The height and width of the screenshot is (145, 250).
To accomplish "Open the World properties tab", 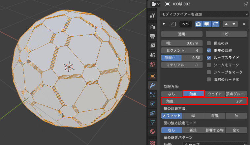I will point(152,64).
